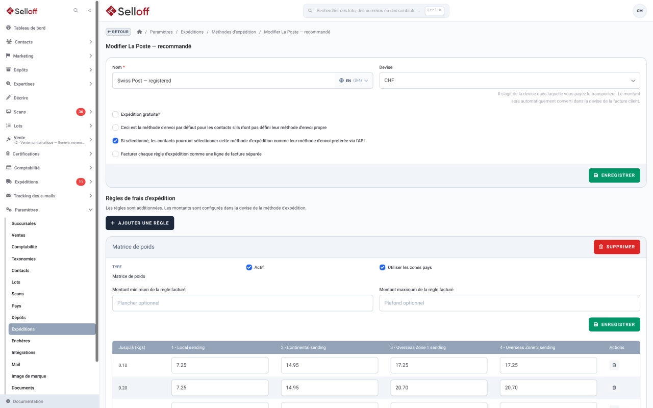The image size is (653, 408).
Task: Click the Plancher optionnel minimum field
Action: pyautogui.click(x=243, y=303)
